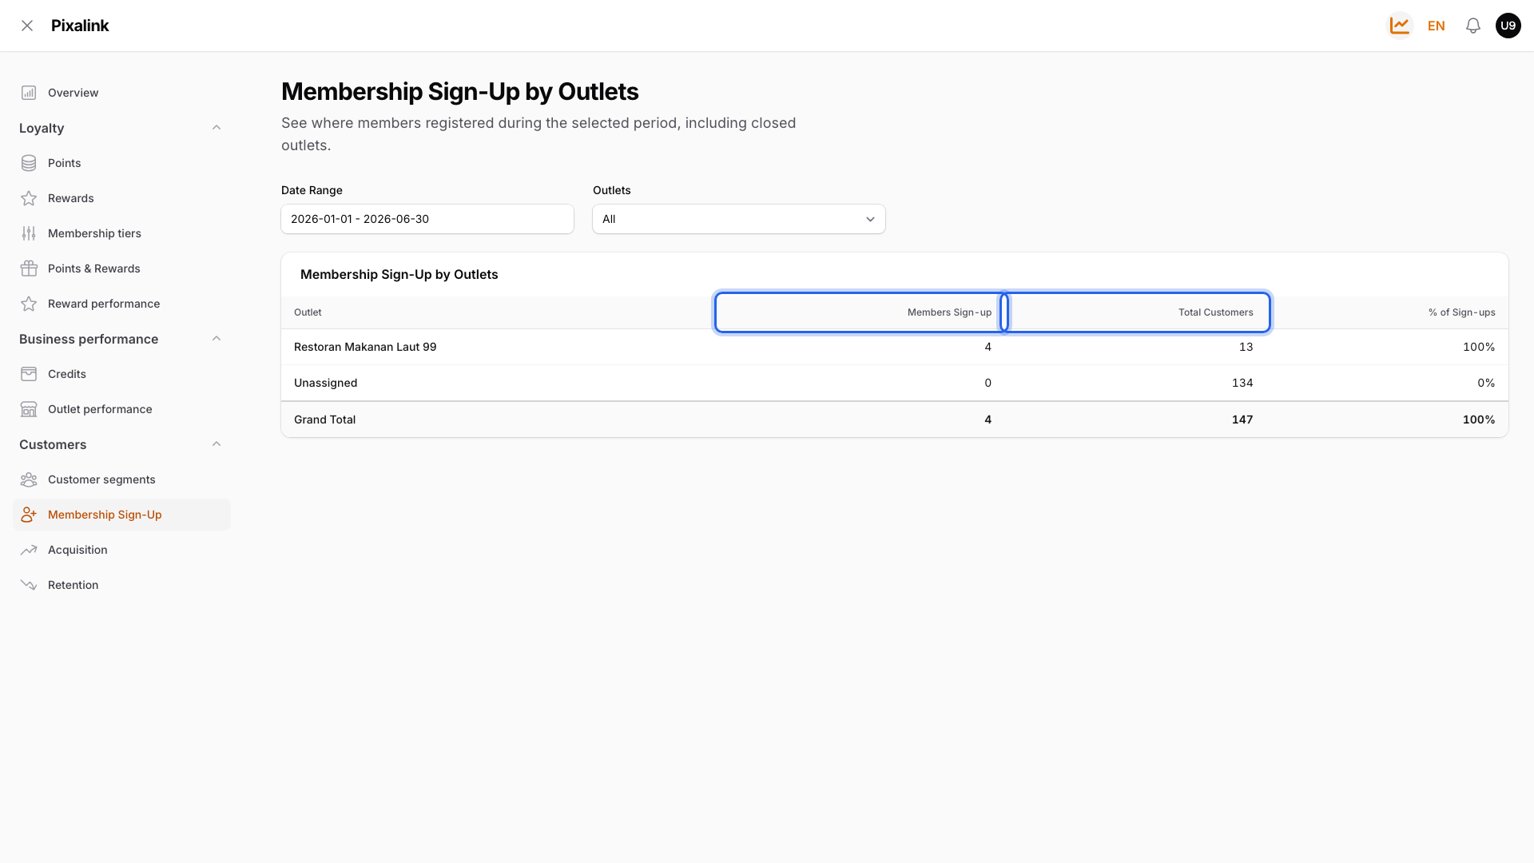This screenshot has width=1534, height=863.
Task: Click the Points & Rewards gift icon
Action: (29, 268)
